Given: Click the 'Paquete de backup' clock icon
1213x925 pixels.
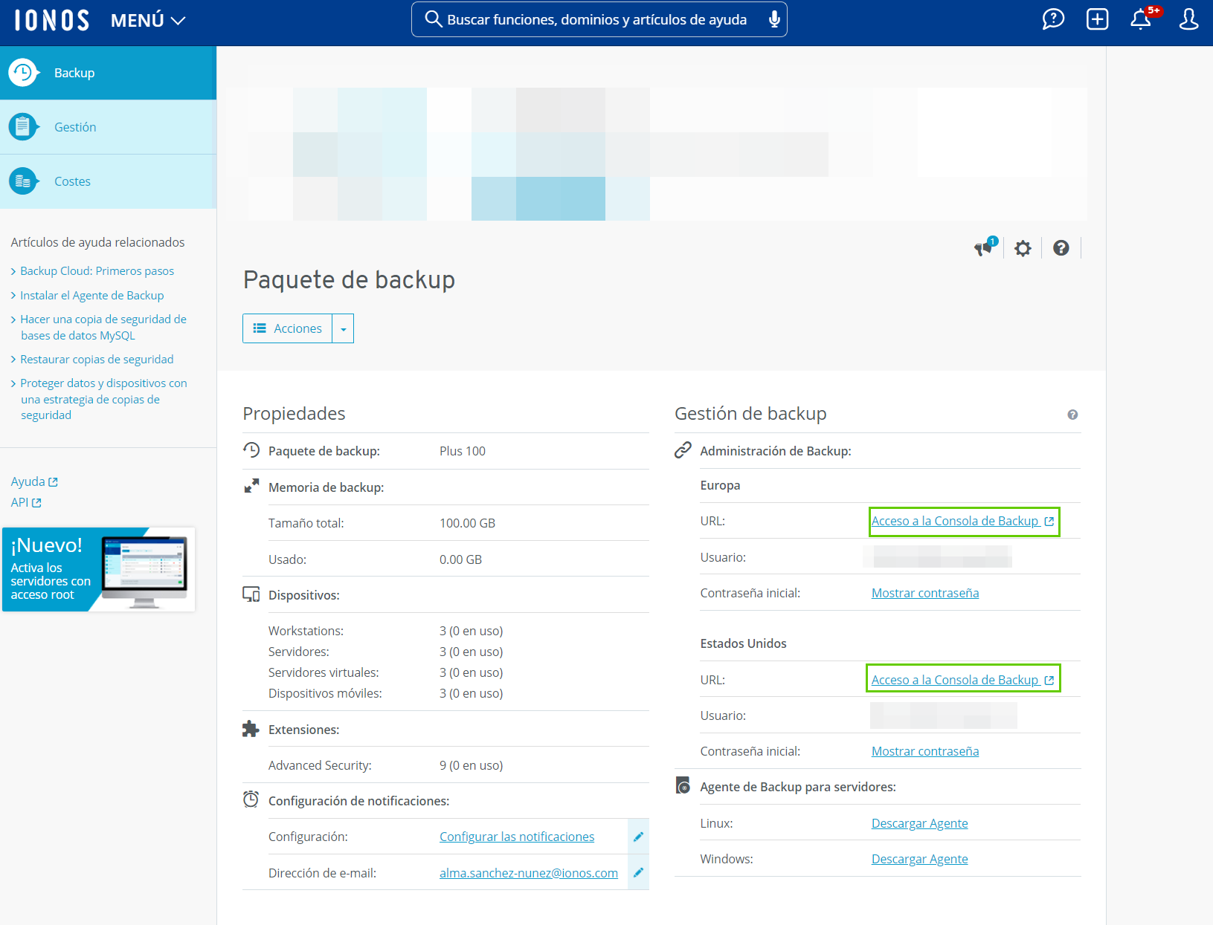Looking at the screenshot, I should 251,449.
